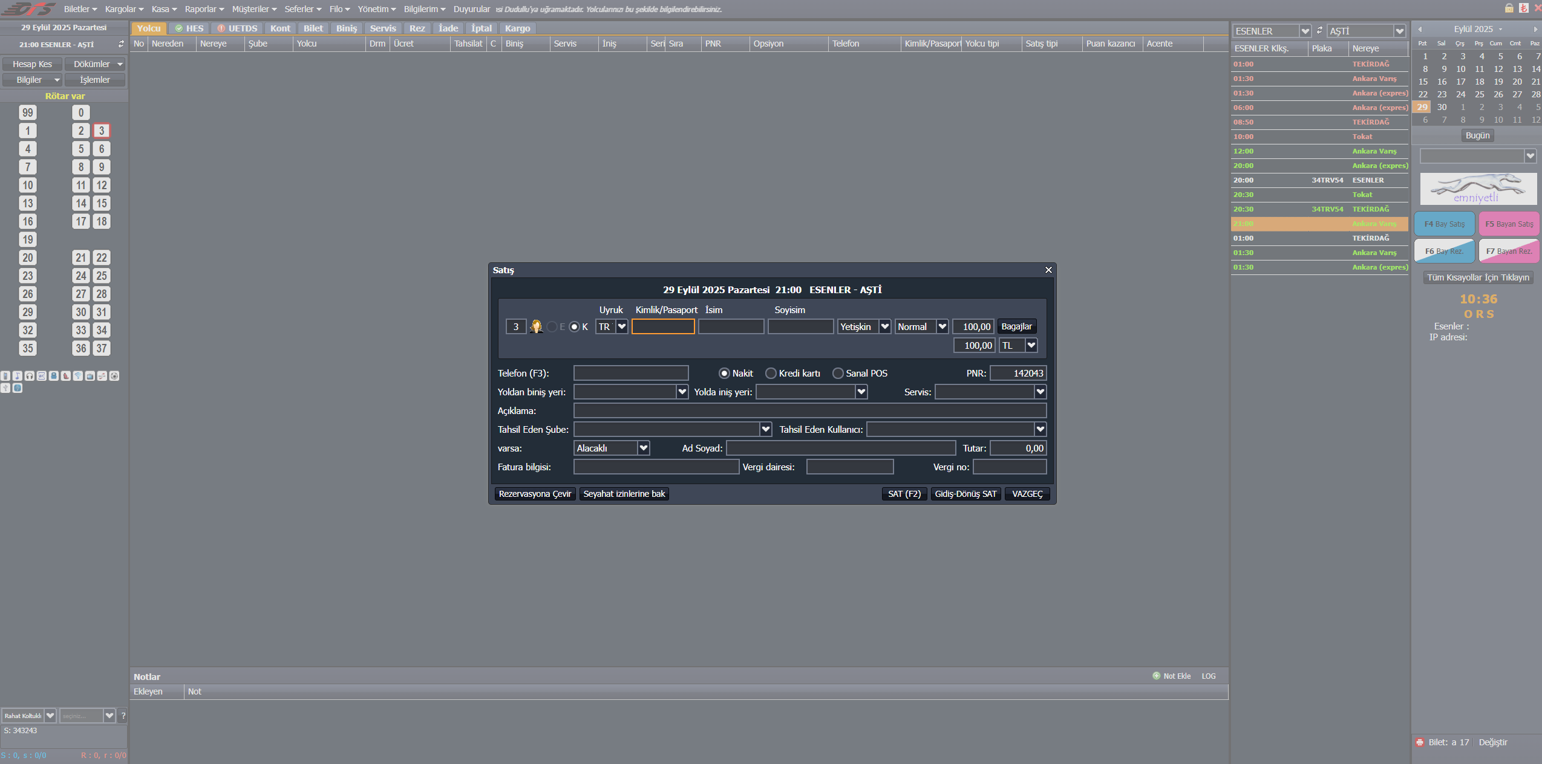Click the Bagajlar button

pos(1016,327)
